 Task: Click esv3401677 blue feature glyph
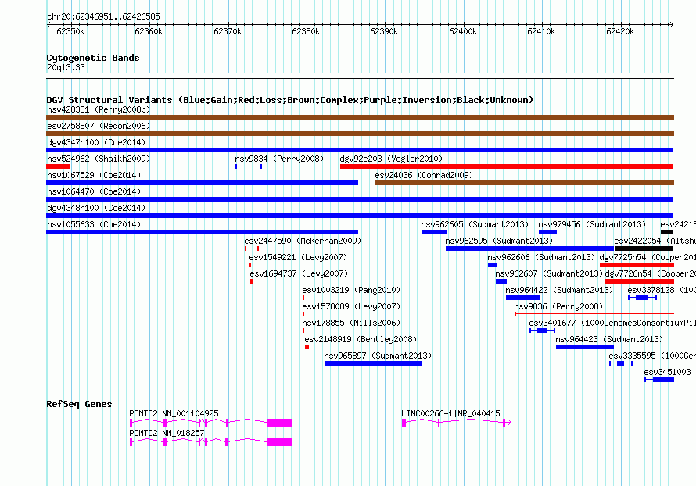pos(542,331)
